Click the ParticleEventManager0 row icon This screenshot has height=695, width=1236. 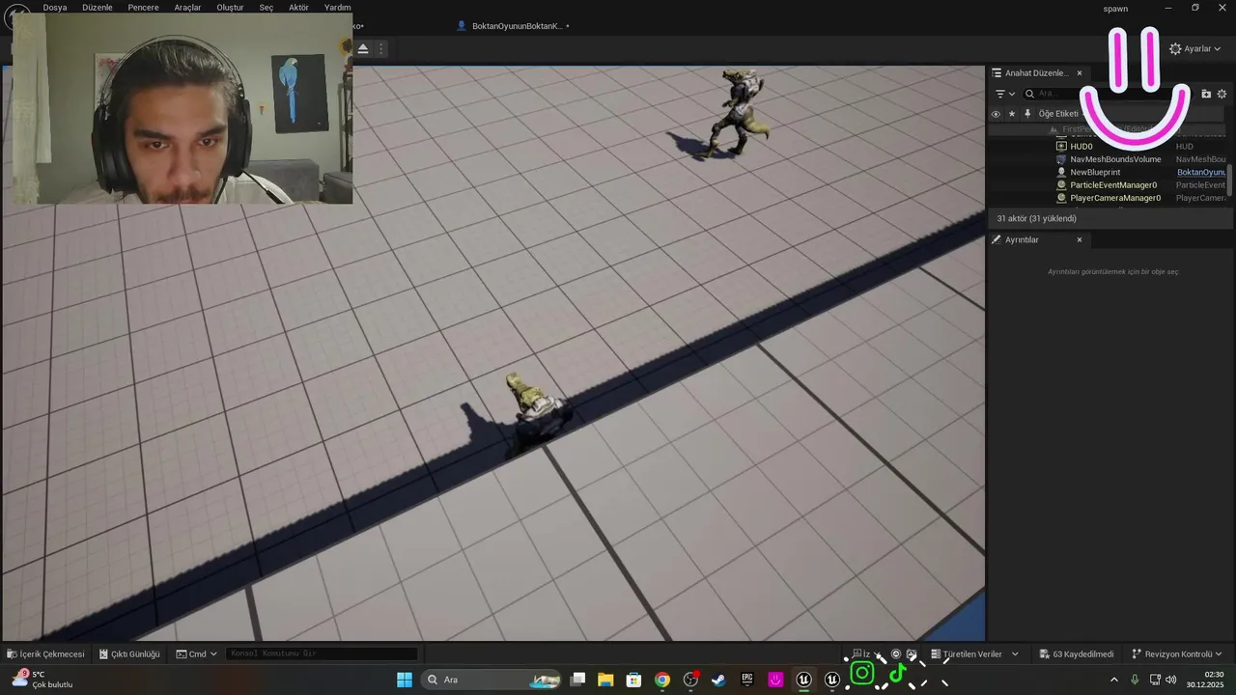[1061, 184]
